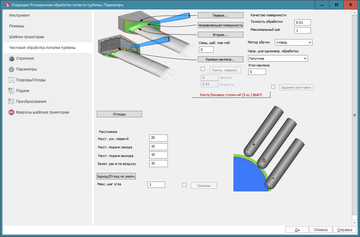This screenshot has width=360, height=237.
Task: Click the disabled Припуск field
Action: [x=209, y=78]
